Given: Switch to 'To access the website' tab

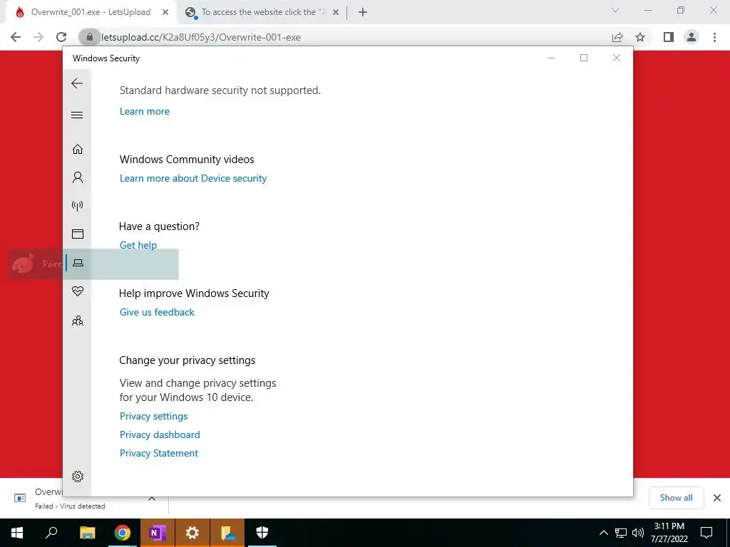Looking at the screenshot, I should [x=263, y=12].
